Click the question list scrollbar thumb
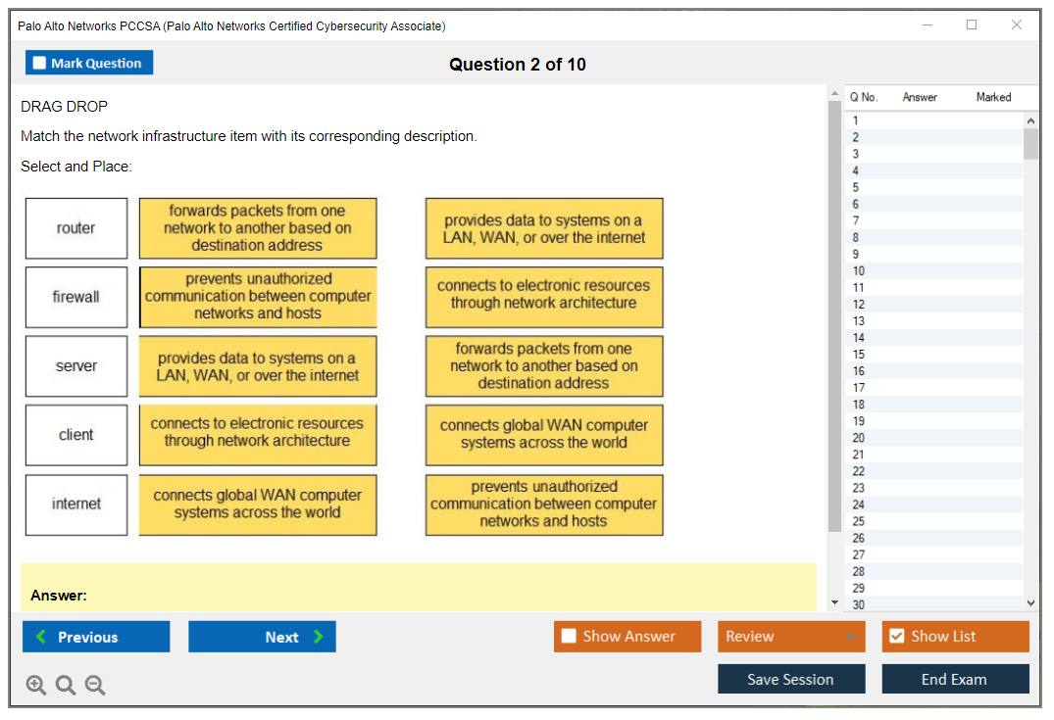 (1030, 143)
